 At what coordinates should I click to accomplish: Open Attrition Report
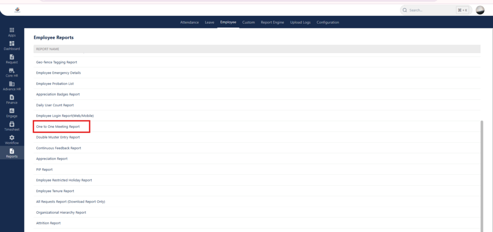click(x=257, y=223)
